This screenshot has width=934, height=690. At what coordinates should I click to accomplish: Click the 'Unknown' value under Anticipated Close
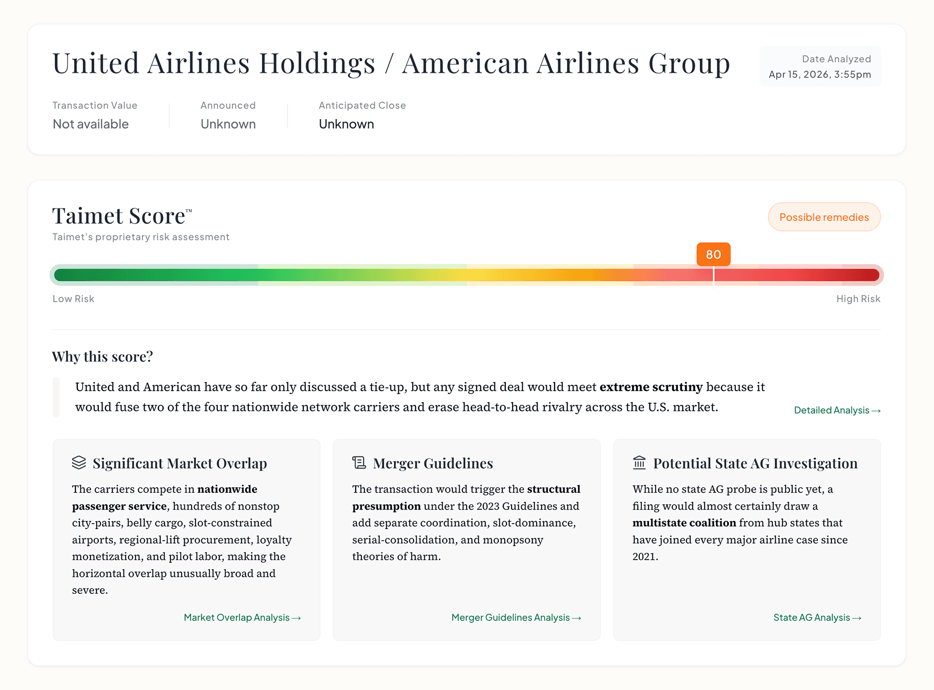click(x=346, y=124)
